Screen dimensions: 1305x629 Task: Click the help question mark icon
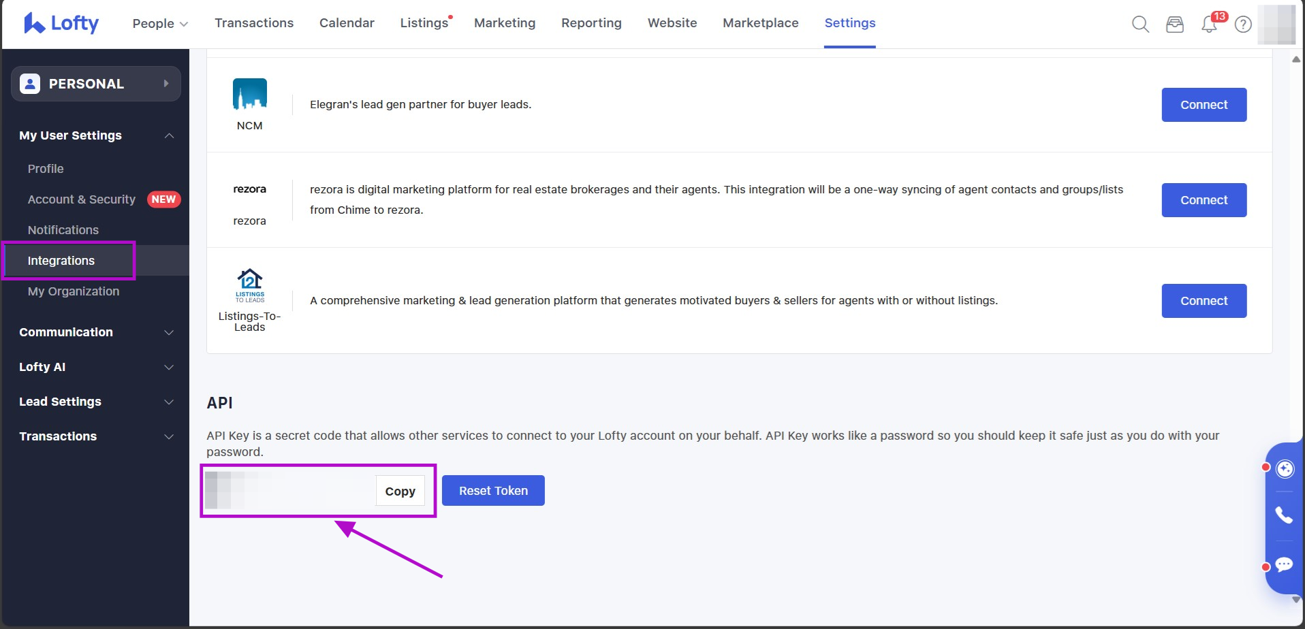click(x=1243, y=25)
